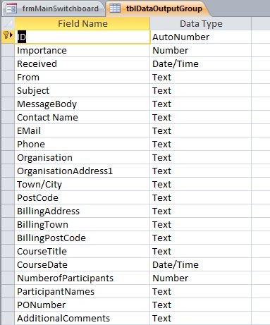Image resolution: width=270 pixels, height=325 pixels.
Task: Select the Received field name
Action: (x=82, y=63)
